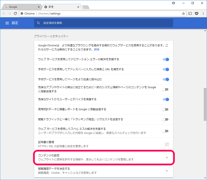Toggle 危険なサイトからユーザーとデバイスを保護する switch
Viewport: 207px width, 180px height.
point(166,99)
